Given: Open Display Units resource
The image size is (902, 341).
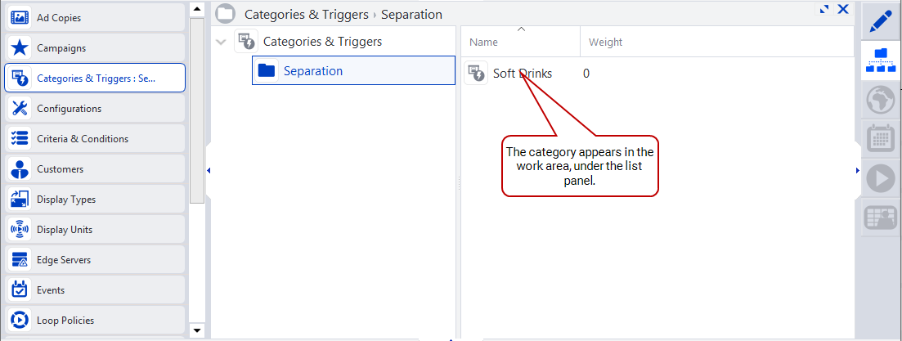Looking at the screenshot, I should (95, 230).
